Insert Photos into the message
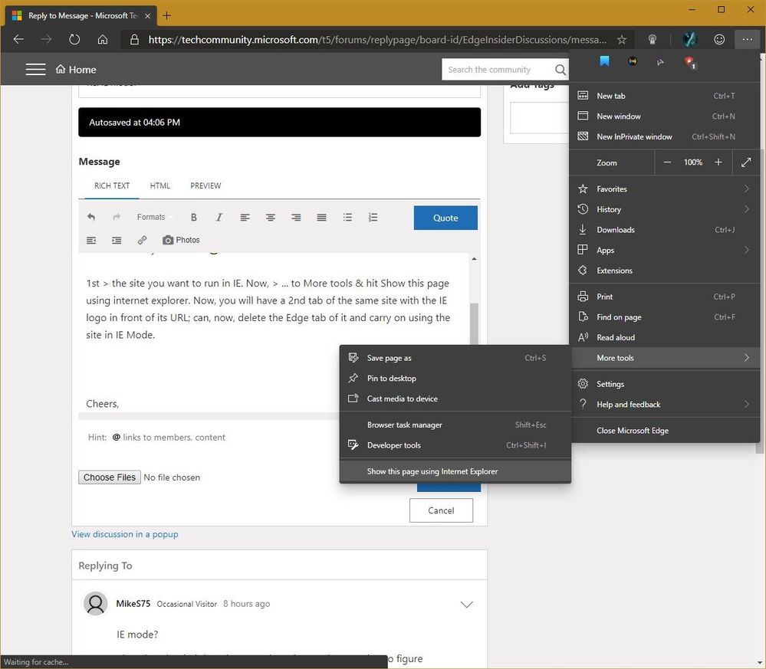766x669 pixels. coord(181,240)
